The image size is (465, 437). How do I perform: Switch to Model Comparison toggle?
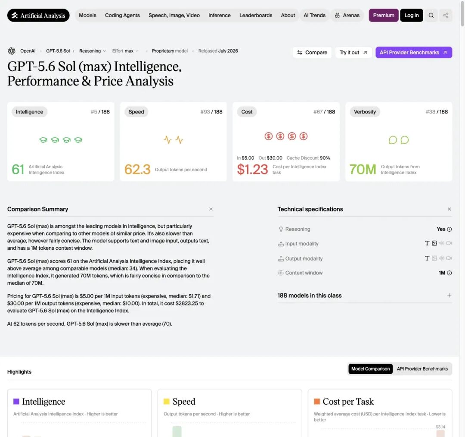tap(370, 369)
